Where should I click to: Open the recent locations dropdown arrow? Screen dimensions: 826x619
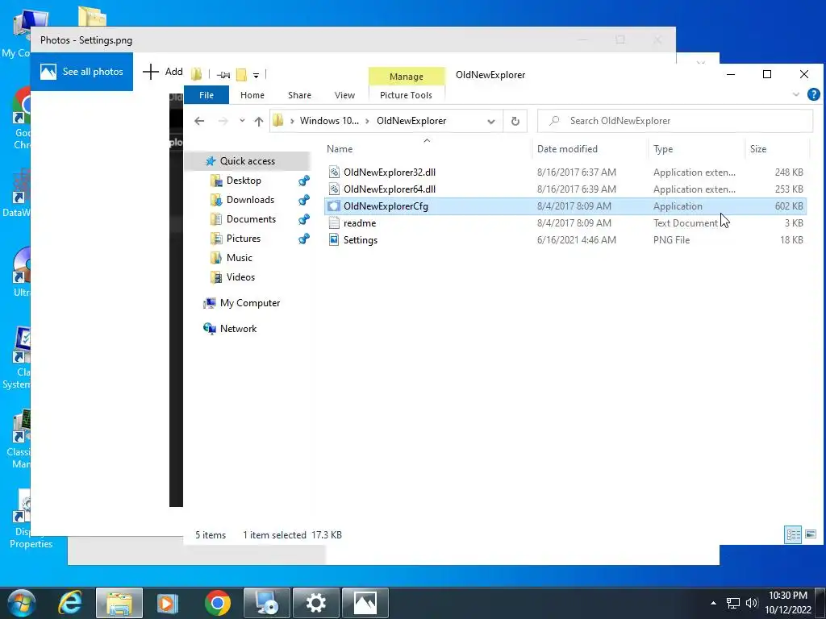pyautogui.click(x=242, y=121)
